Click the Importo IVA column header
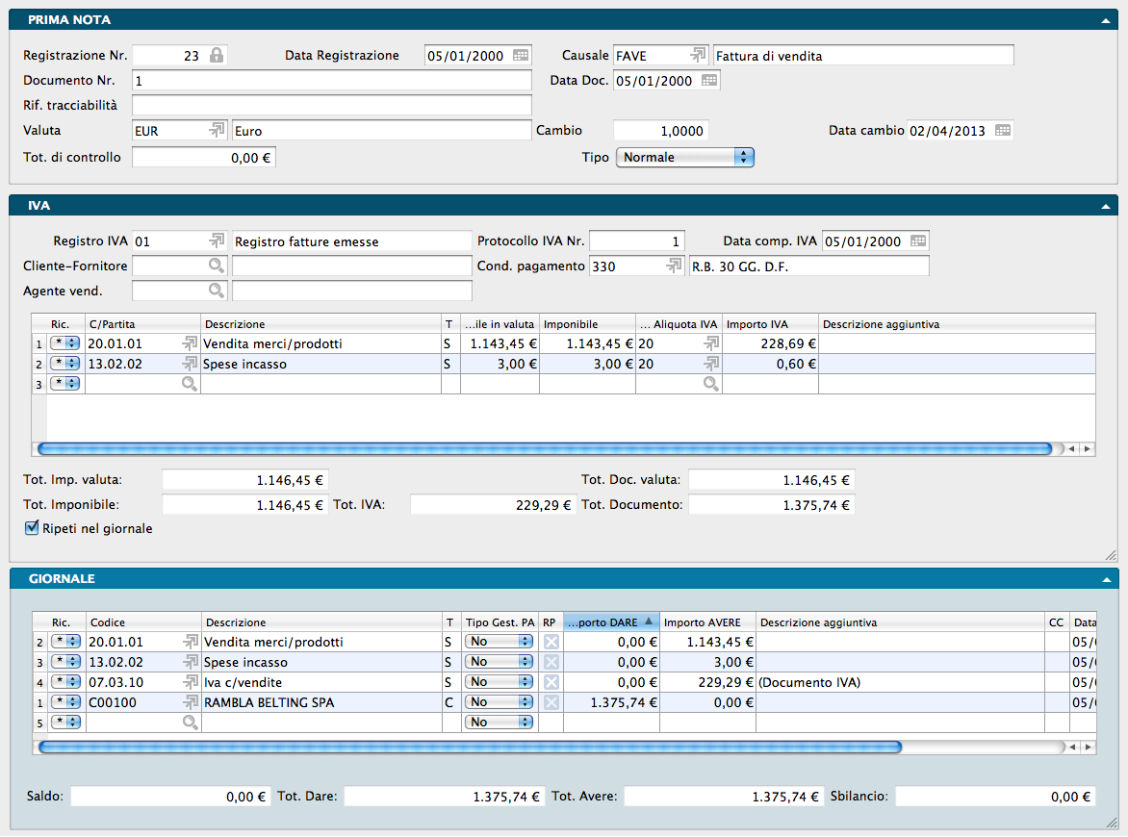Screen dimensions: 1128x837 click(x=770, y=324)
